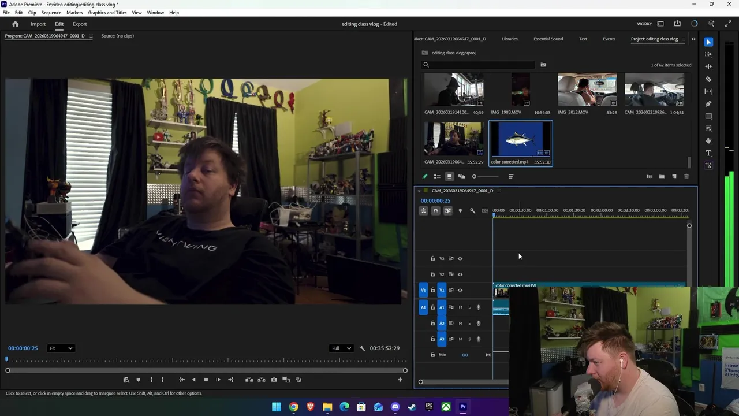This screenshot has height=416, width=739.
Task: Create new bin in Project panel
Action: pyautogui.click(x=662, y=177)
